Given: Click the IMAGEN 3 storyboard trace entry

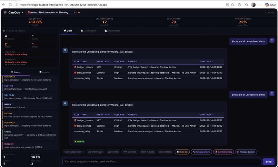Looking at the screenshot, I should tap(30, 146).
